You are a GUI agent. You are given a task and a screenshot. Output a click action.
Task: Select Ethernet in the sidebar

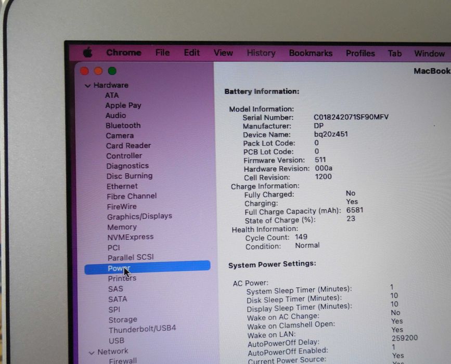(122, 186)
